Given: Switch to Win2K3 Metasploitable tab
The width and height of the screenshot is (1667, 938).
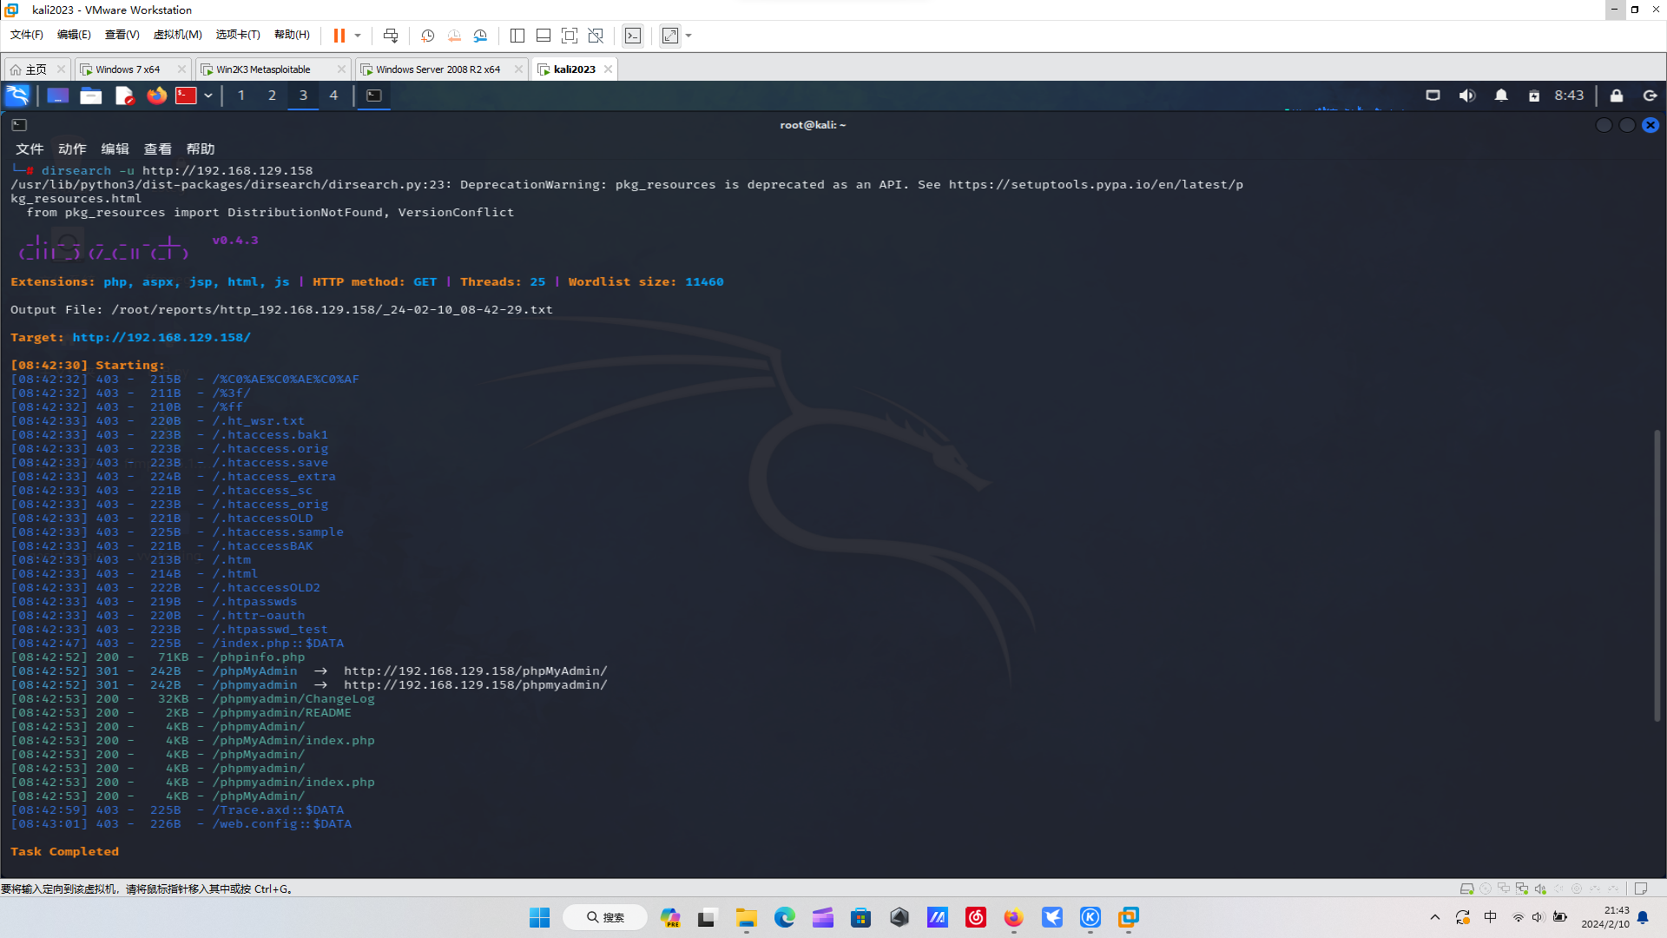Looking at the screenshot, I should tap(263, 69).
